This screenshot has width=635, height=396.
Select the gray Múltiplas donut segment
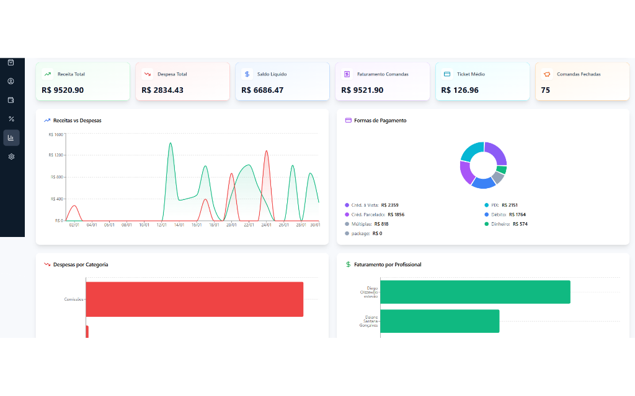[x=499, y=178]
